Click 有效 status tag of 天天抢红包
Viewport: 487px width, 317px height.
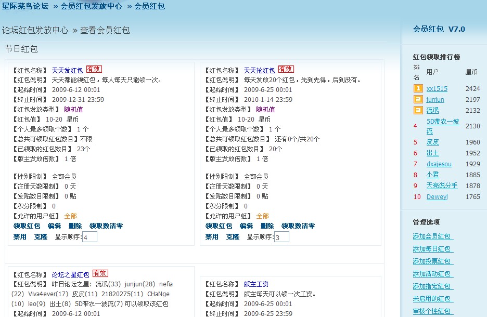286,69
